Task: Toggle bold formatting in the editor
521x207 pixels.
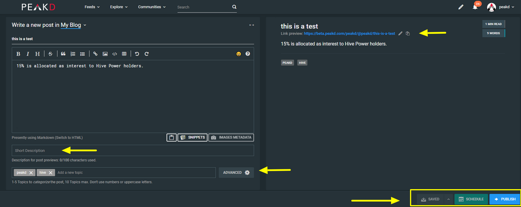Action: (18, 54)
